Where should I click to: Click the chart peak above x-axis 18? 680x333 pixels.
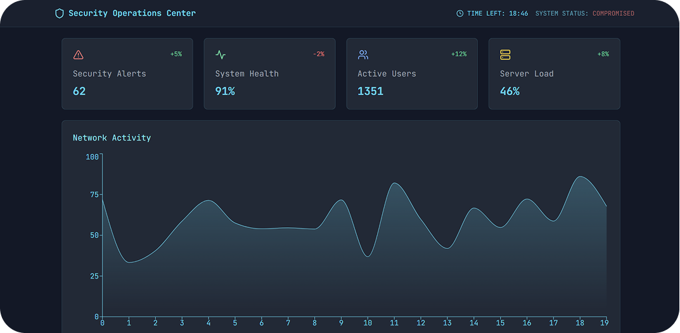(x=580, y=177)
